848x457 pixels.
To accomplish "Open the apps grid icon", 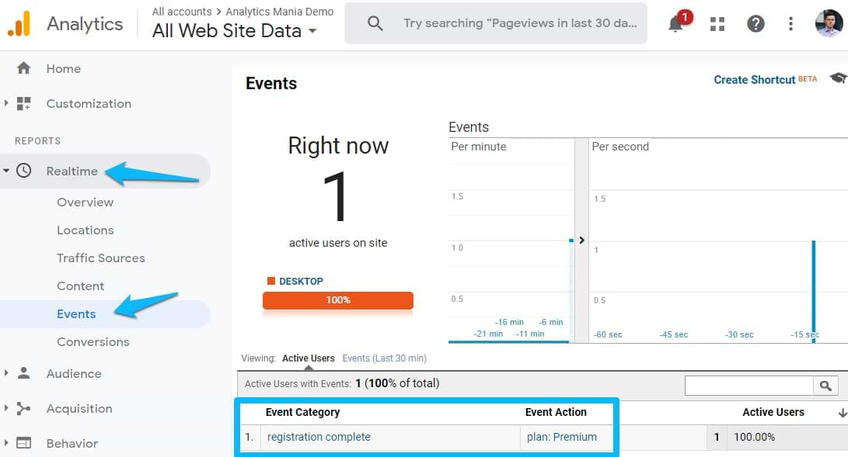I will (x=717, y=24).
